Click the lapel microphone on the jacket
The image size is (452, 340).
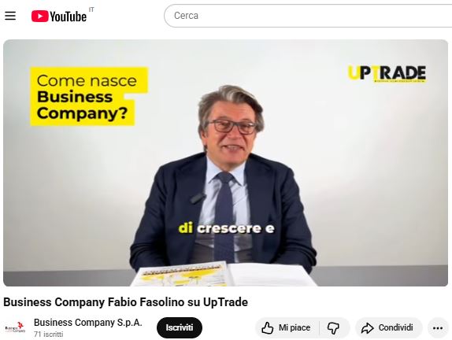coord(198,198)
